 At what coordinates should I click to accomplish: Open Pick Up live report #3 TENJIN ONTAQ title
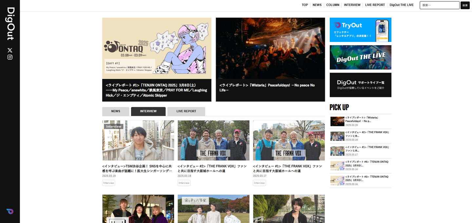coord(367,178)
